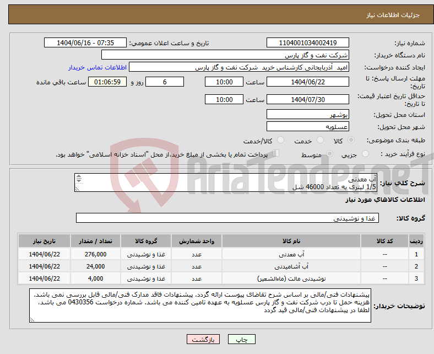Click the delivery city field عسلویه
This screenshot has width=434, height=354.
(x=307, y=126)
